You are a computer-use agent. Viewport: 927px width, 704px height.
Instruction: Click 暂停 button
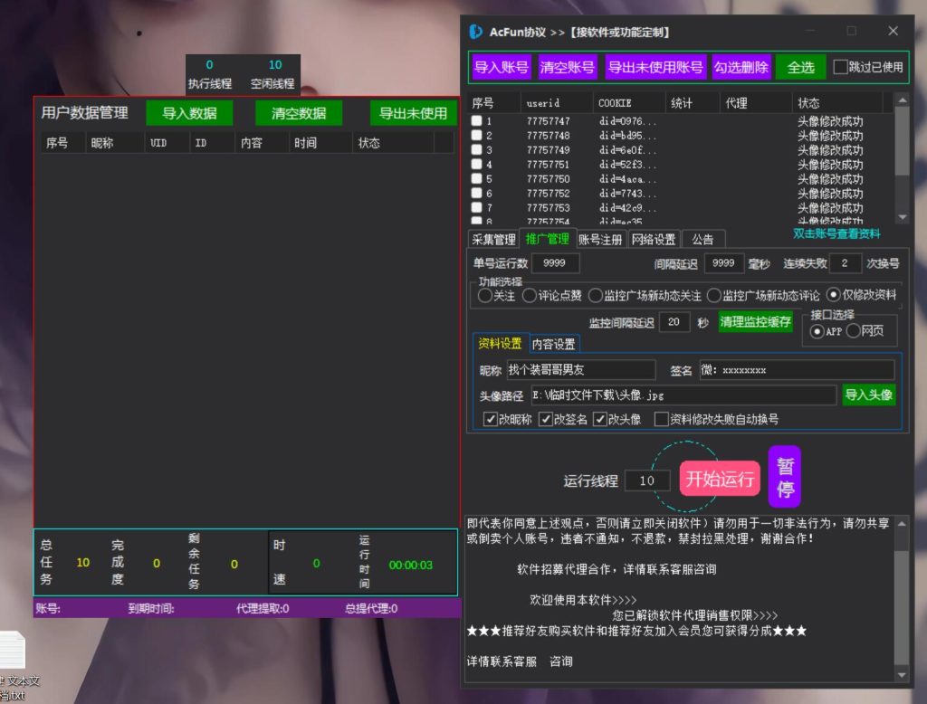click(x=785, y=477)
